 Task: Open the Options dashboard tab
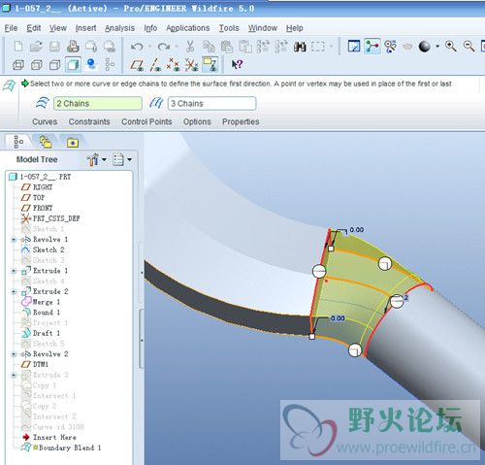(197, 121)
